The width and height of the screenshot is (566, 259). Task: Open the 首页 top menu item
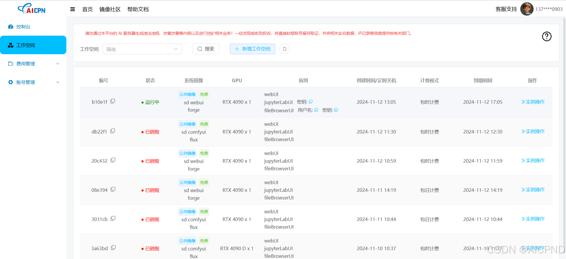click(88, 9)
